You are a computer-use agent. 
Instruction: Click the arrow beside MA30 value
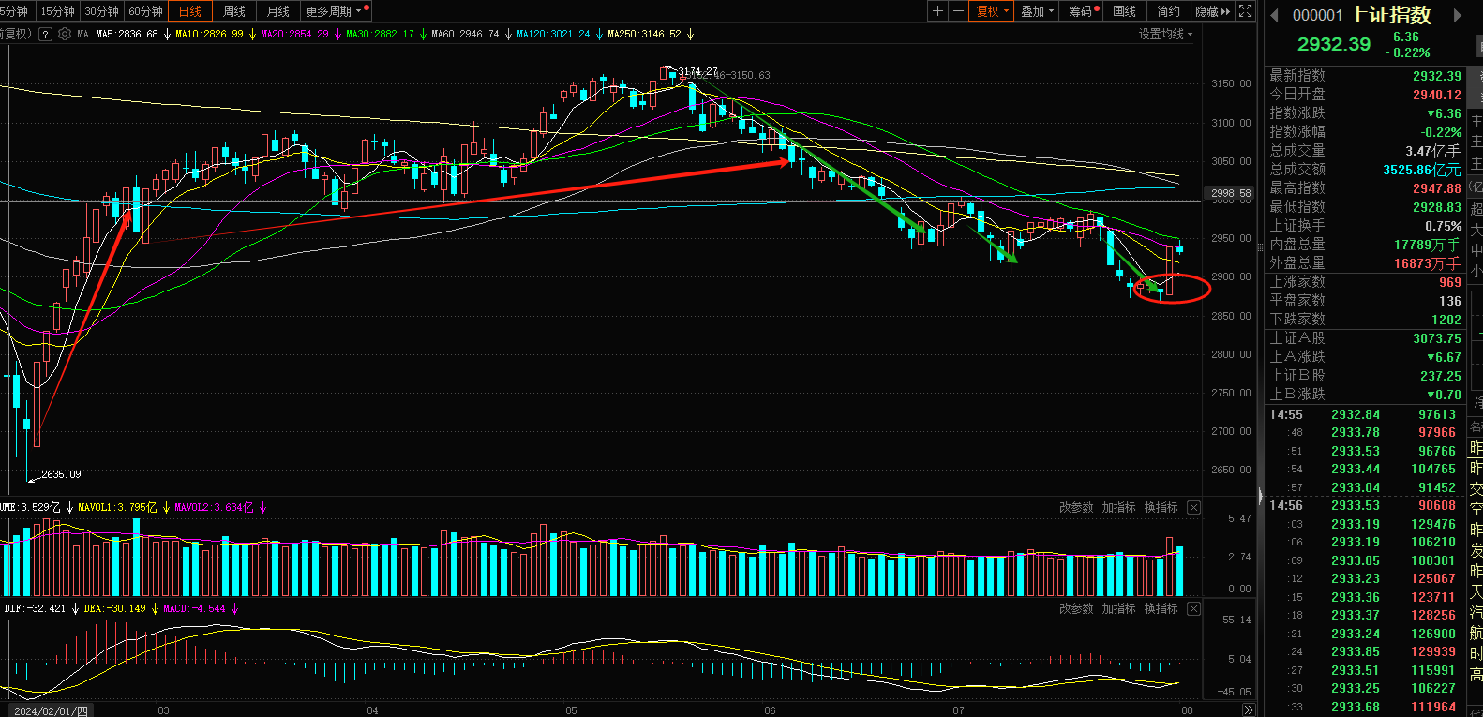coord(423,34)
